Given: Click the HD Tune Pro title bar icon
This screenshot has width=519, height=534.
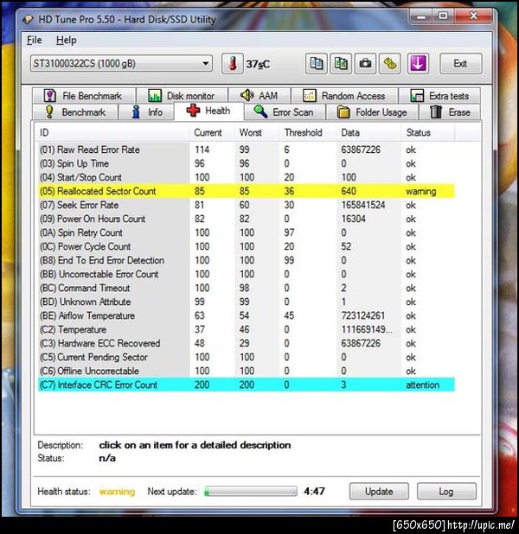Looking at the screenshot, I should click(28, 19).
